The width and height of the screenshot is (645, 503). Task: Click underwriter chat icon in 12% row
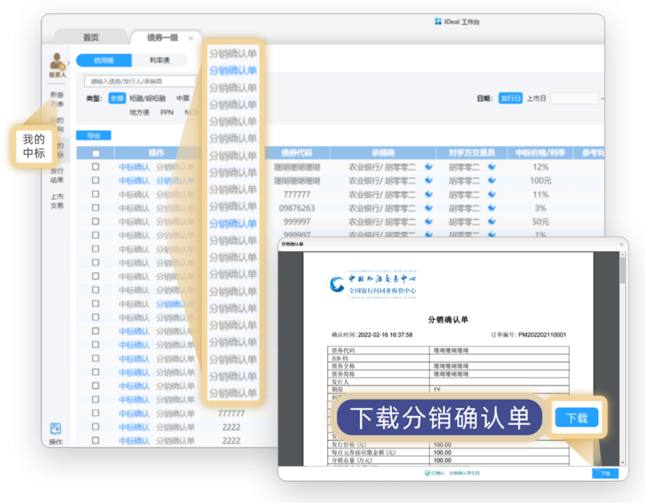[x=429, y=167]
